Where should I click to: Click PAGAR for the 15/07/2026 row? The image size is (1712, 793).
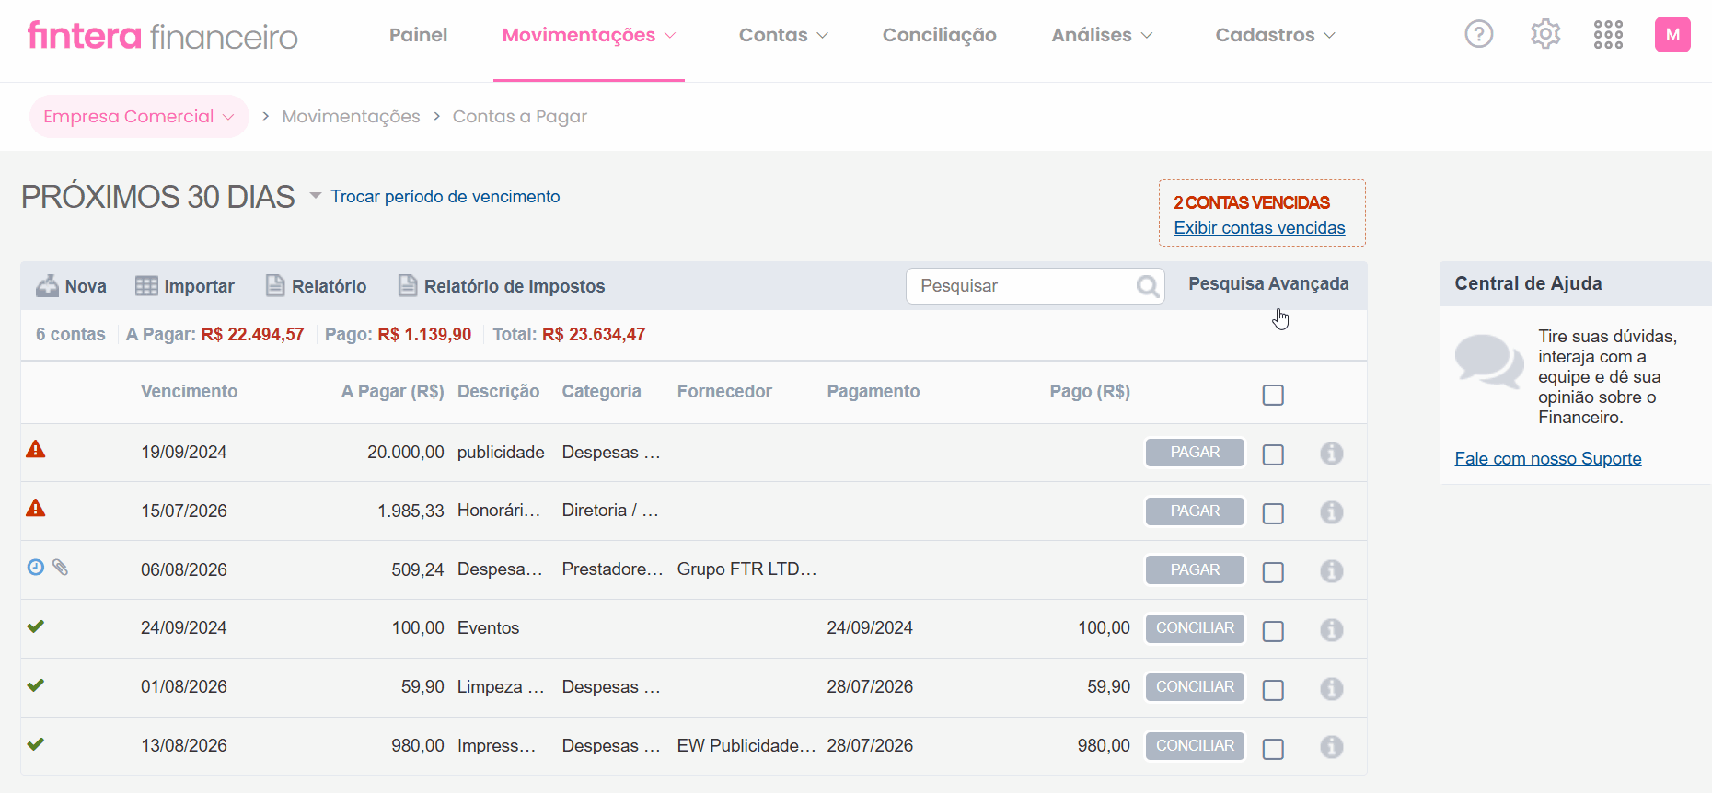point(1195,511)
